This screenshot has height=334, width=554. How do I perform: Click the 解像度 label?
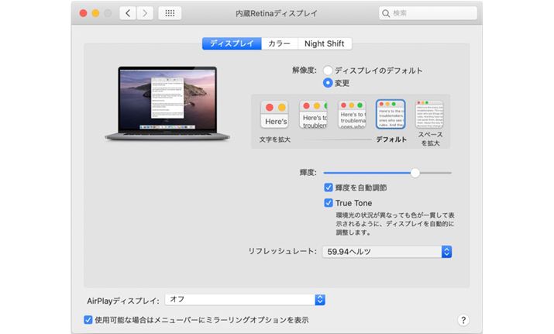[x=305, y=71]
